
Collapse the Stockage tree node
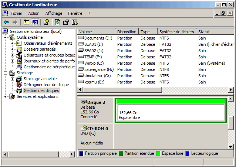coord(6,73)
